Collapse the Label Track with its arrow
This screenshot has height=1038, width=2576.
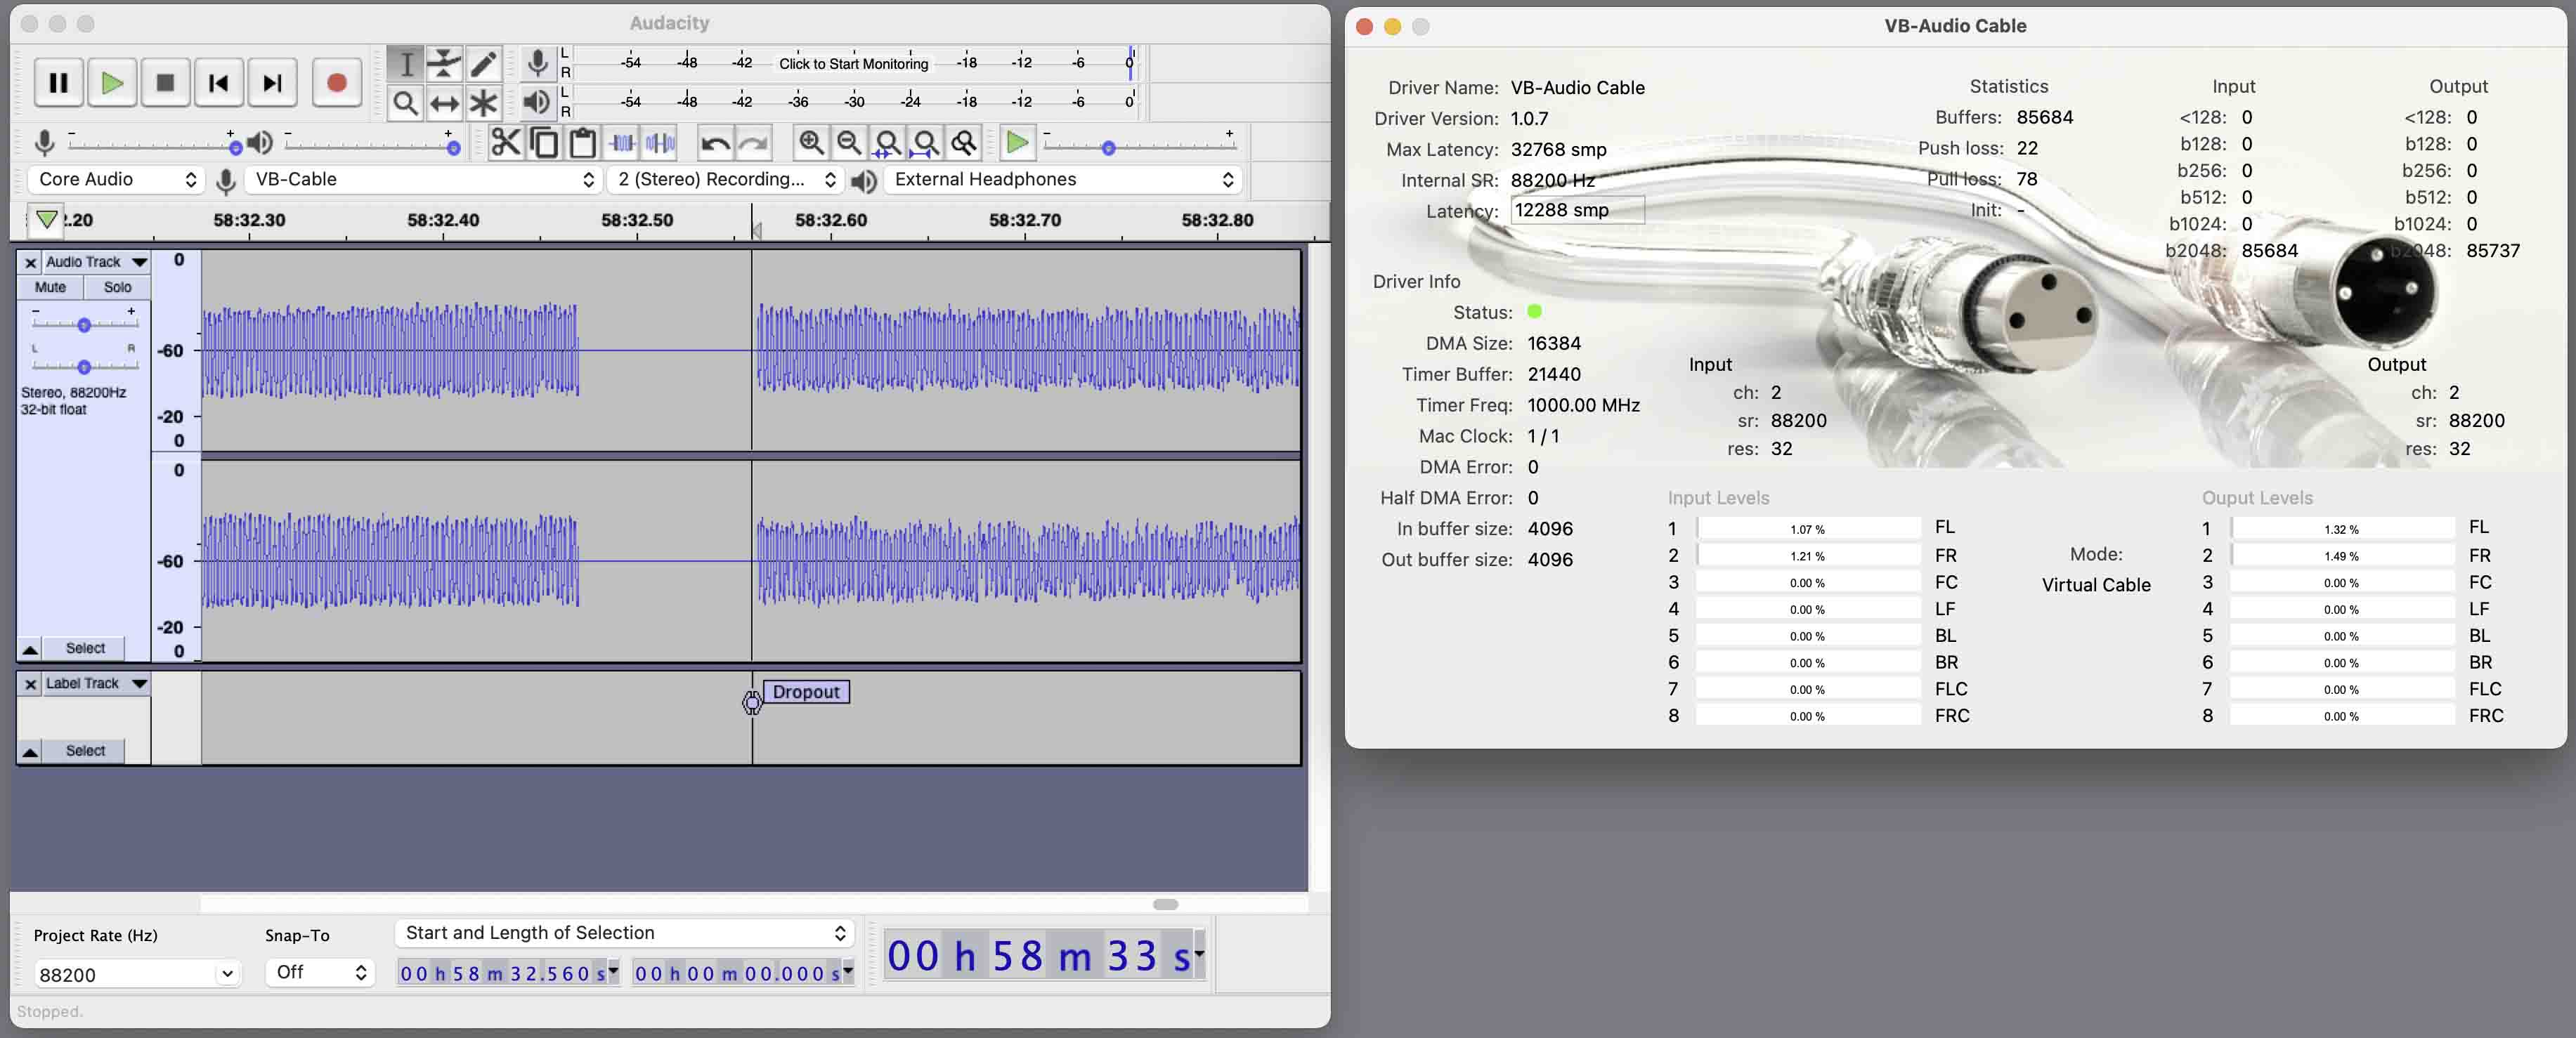point(30,752)
